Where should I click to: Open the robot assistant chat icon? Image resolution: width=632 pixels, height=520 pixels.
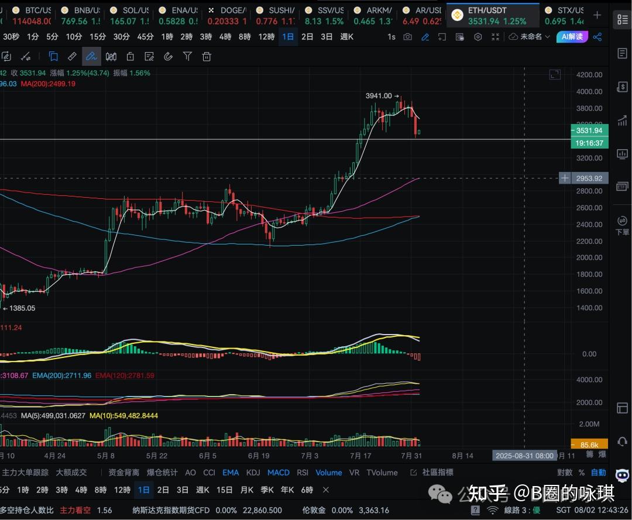[x=622, y=476]
